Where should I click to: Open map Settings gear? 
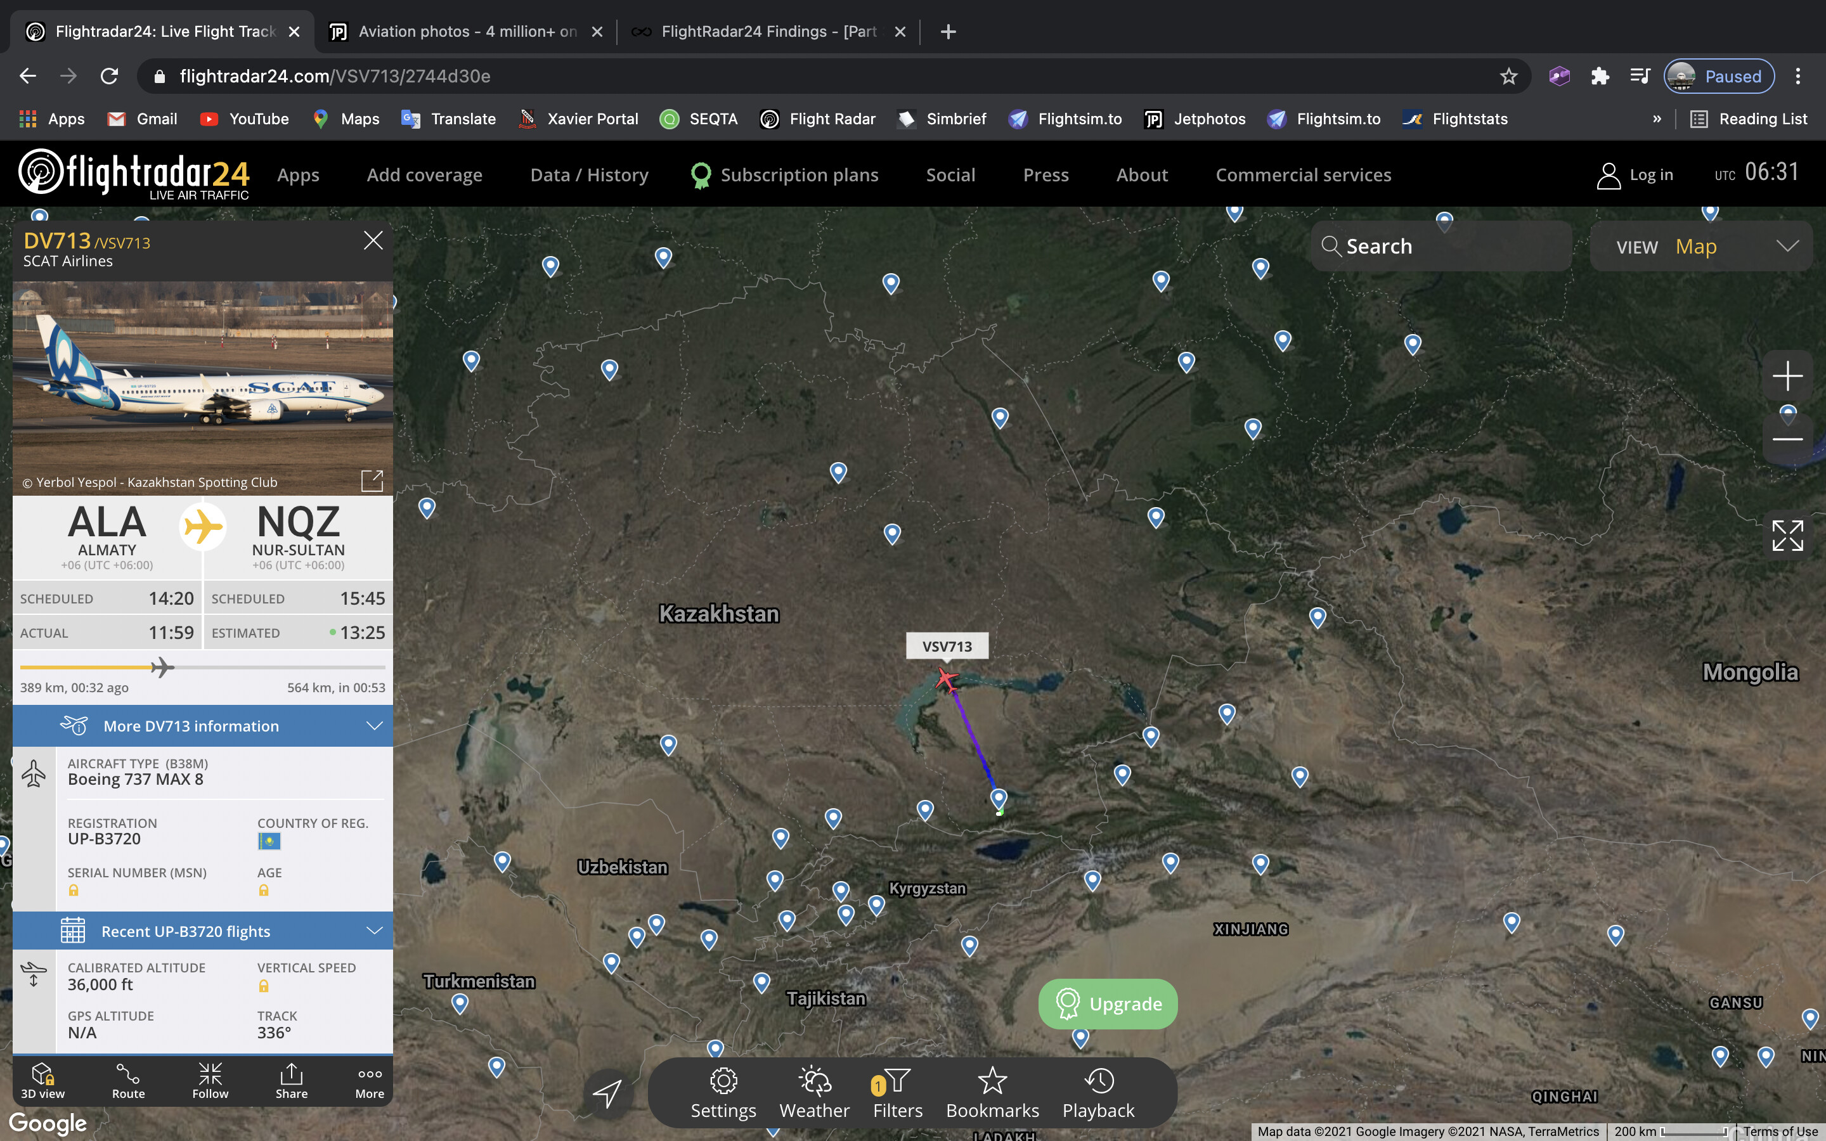[x=723, y=1092]
